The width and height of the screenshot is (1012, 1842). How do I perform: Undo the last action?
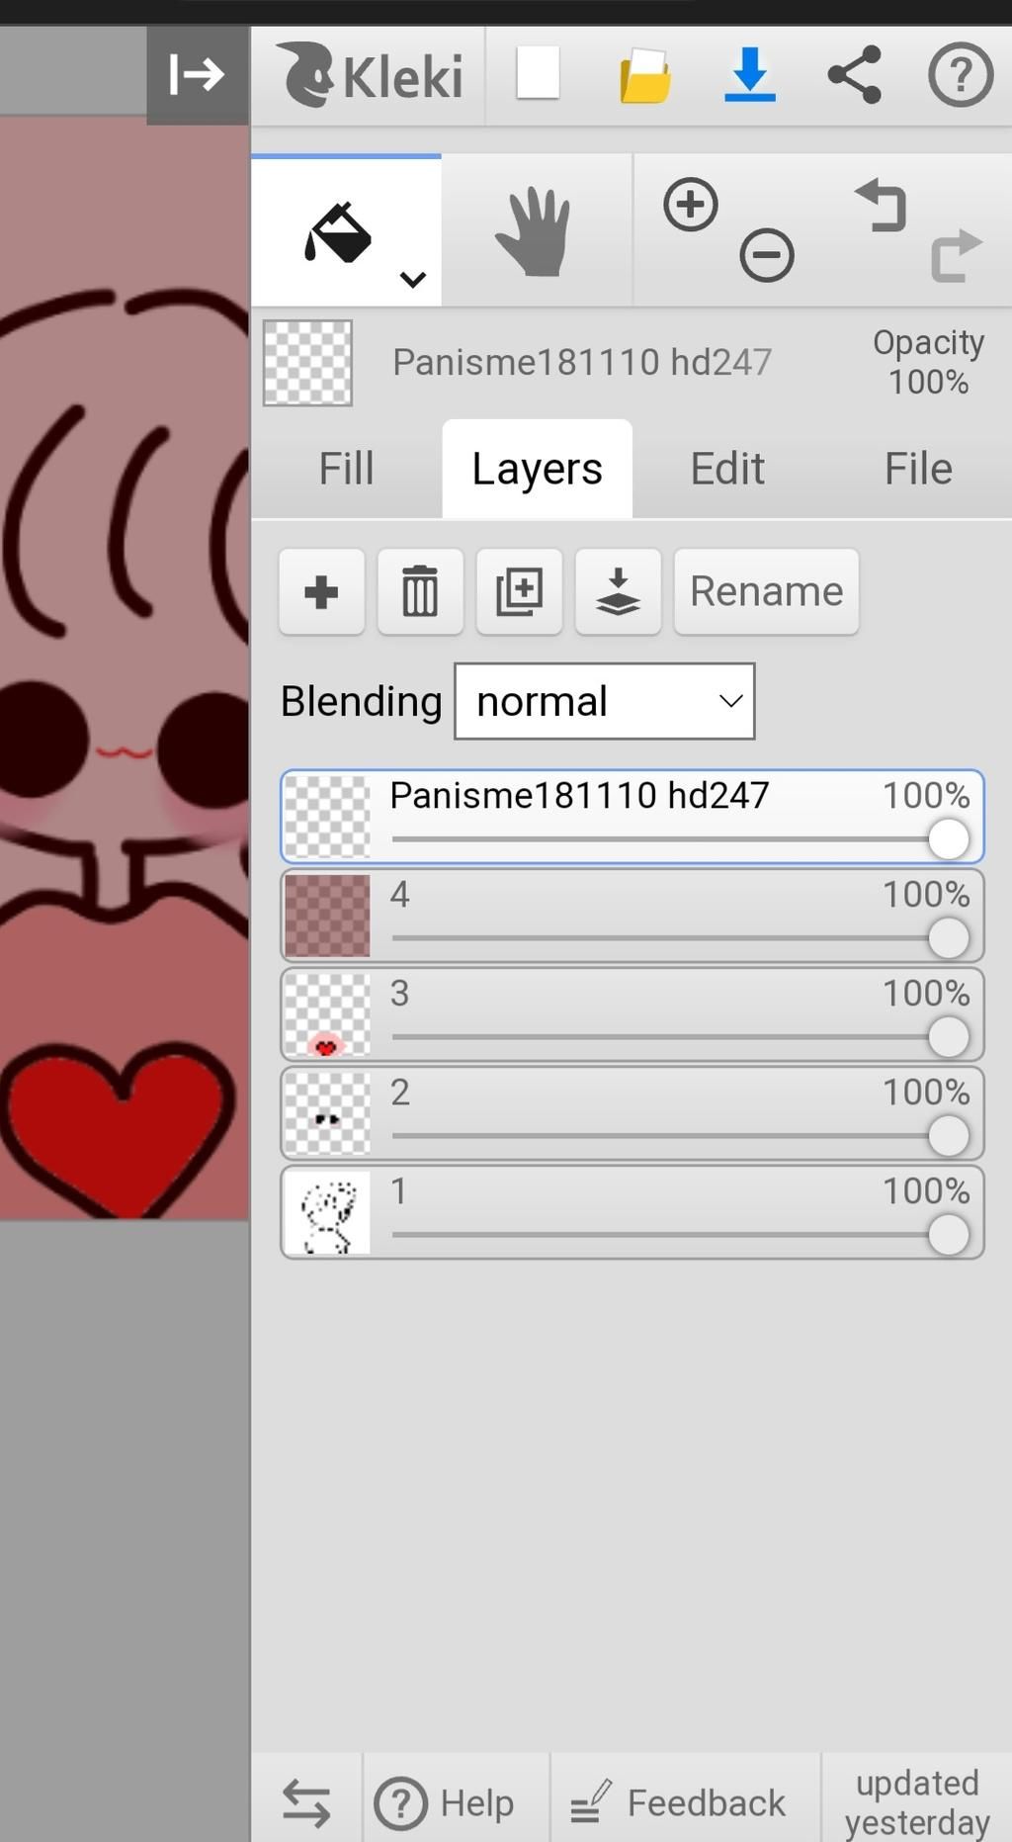coord(881,206)
